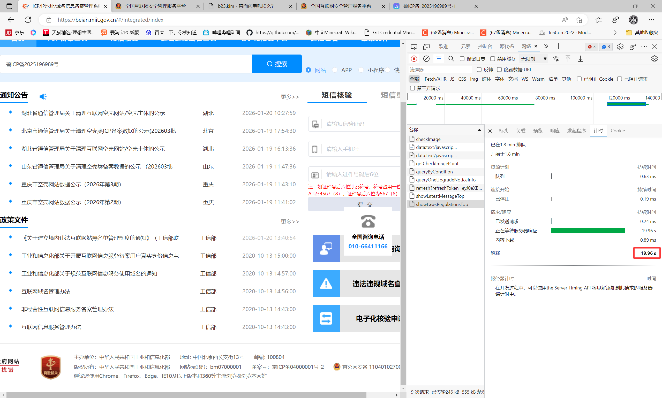The height and width of the screenshot is (398, 662).
Task: Click the green waiting-for-server timing bar
Action: (x=588, y=231)
